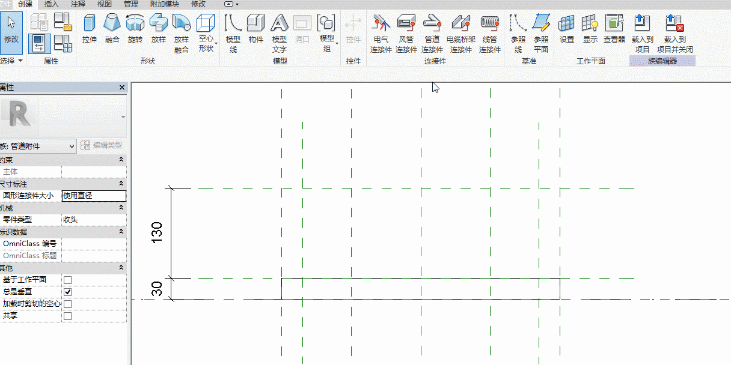Open the 管理 ribbon tab

(131, 4)
